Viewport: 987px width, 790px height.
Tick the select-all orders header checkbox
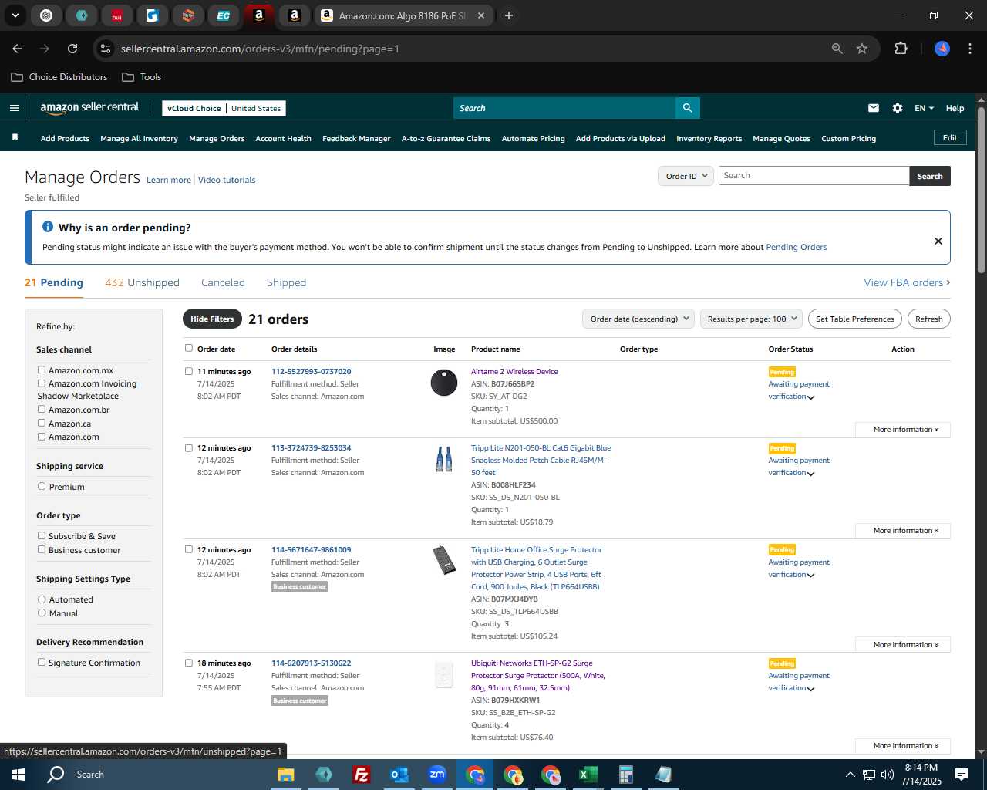pos(189,348)
